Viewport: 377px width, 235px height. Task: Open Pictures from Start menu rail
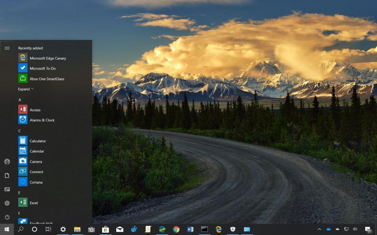7,190
